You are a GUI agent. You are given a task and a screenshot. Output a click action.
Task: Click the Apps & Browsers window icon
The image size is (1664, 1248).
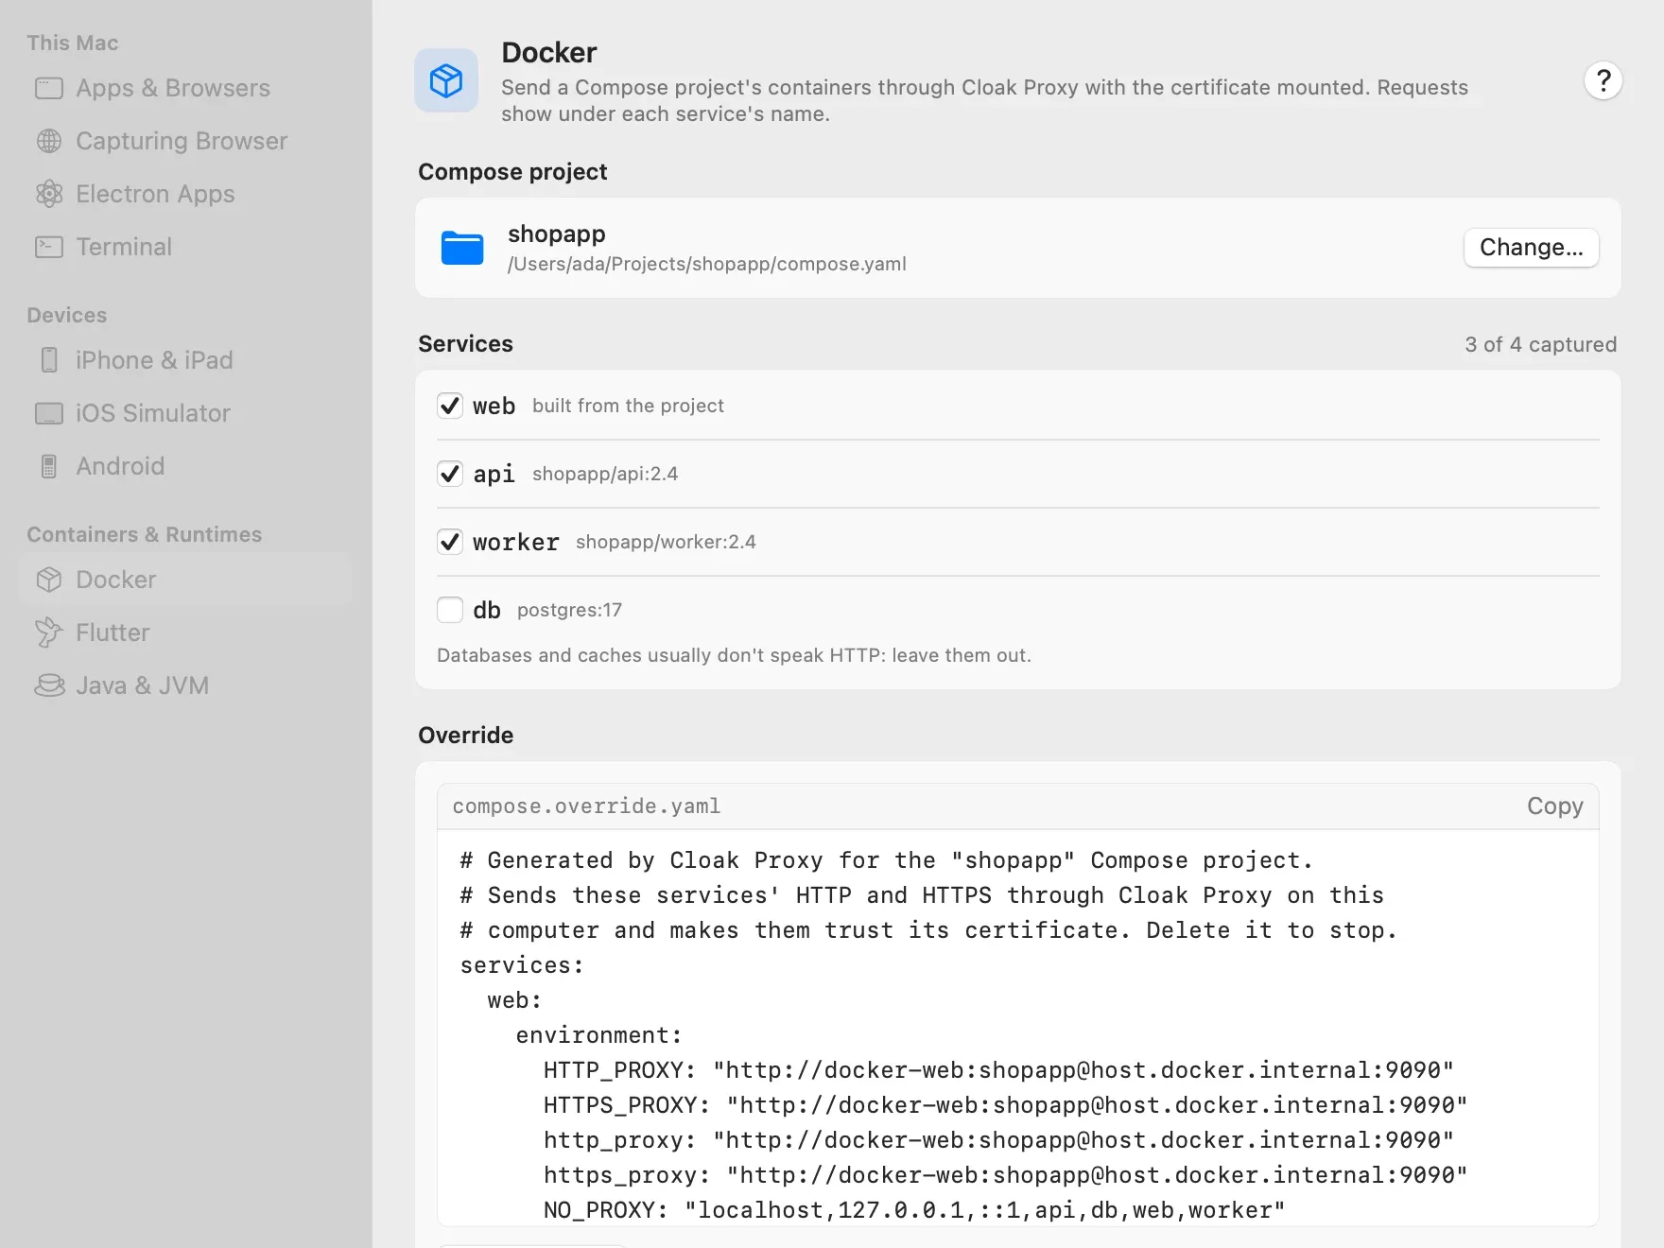tap(49, 88)
